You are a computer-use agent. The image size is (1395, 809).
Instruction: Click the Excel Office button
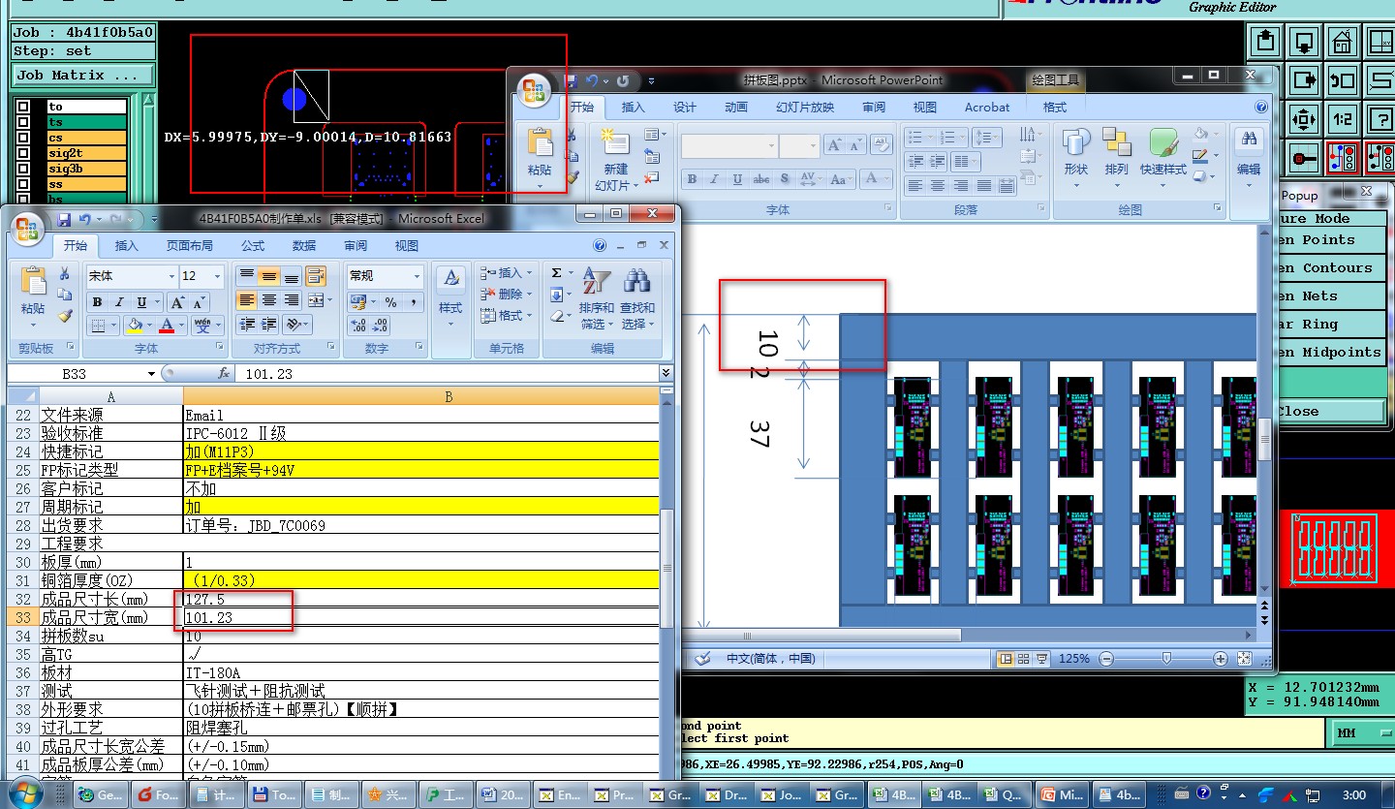click(x=27, y=229)
